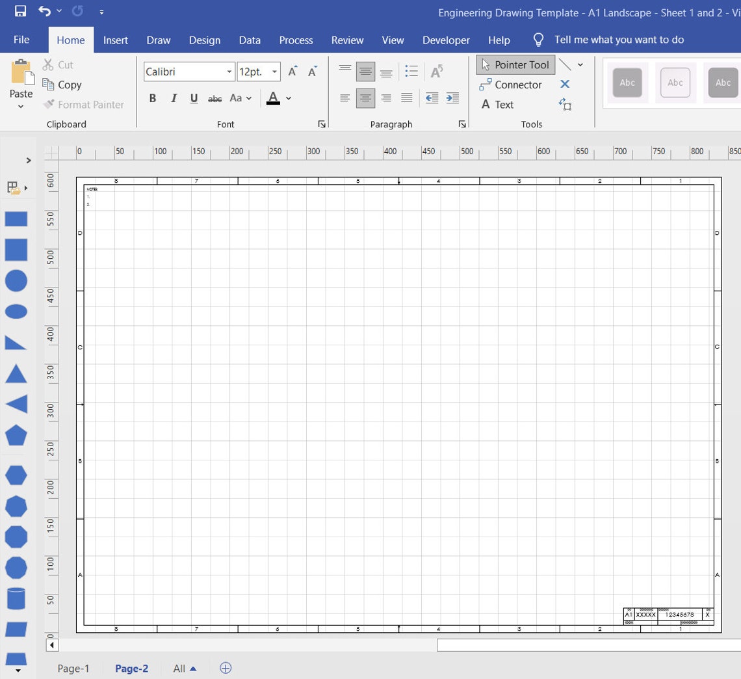Toggle bold formatting
This screenshot has width=741, height=679.
pyautogui.click(x=153, y=98)
